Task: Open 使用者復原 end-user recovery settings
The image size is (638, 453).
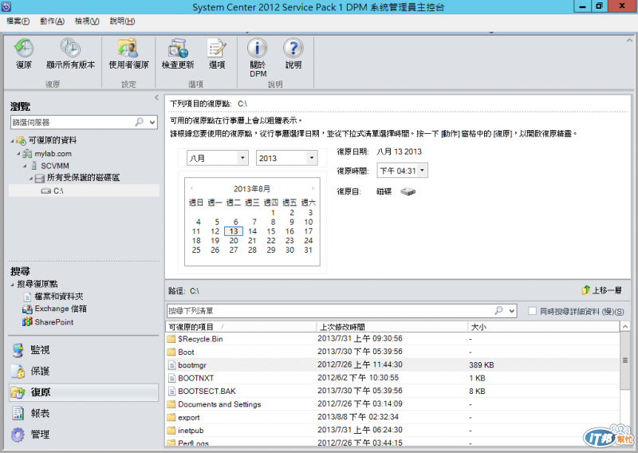Action: click(128, 49)
